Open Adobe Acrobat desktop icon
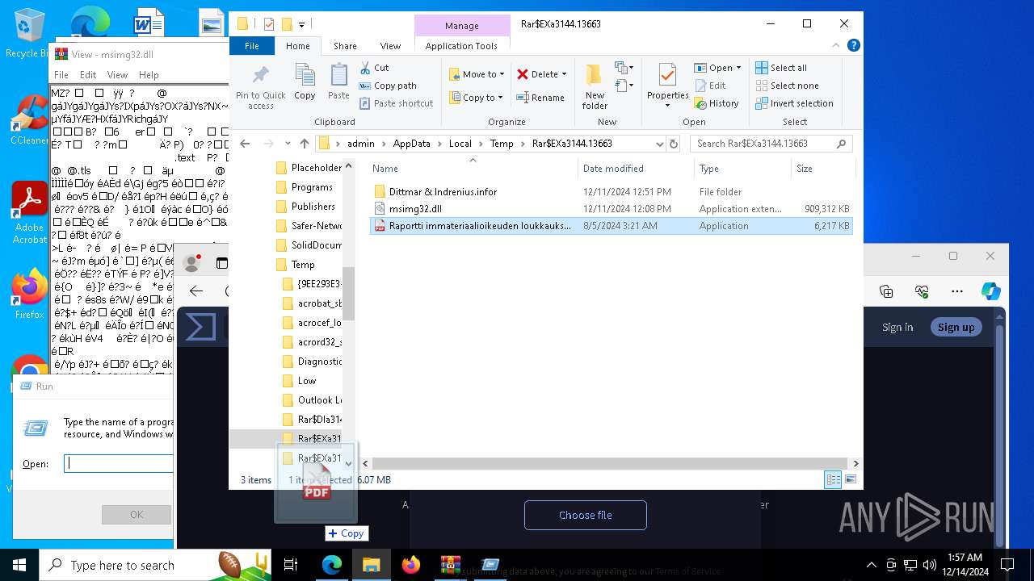 click(30, 213)
